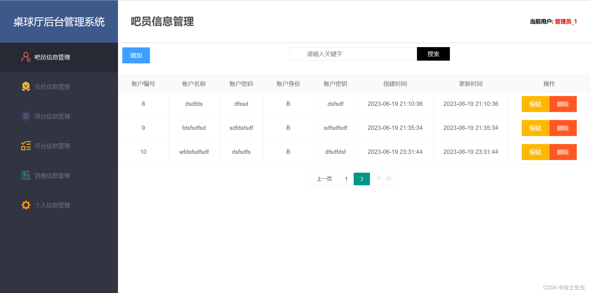Viewport: 590px width, 293px height.
Task: Delete account wfdsfsdfsdf in row 10
Action: pos(563,152)
